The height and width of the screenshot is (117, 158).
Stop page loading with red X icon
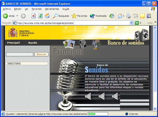[x=33, y=16]
